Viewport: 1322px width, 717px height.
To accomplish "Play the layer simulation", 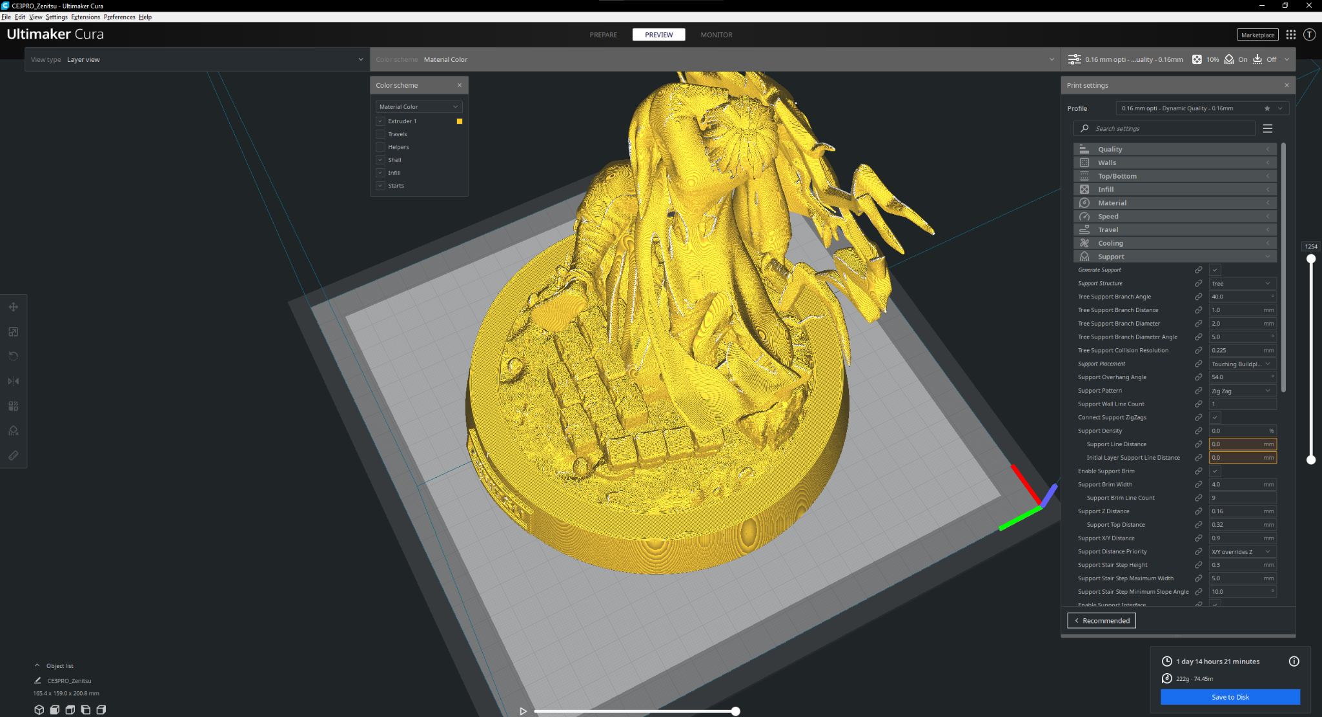I will point(523,711).
